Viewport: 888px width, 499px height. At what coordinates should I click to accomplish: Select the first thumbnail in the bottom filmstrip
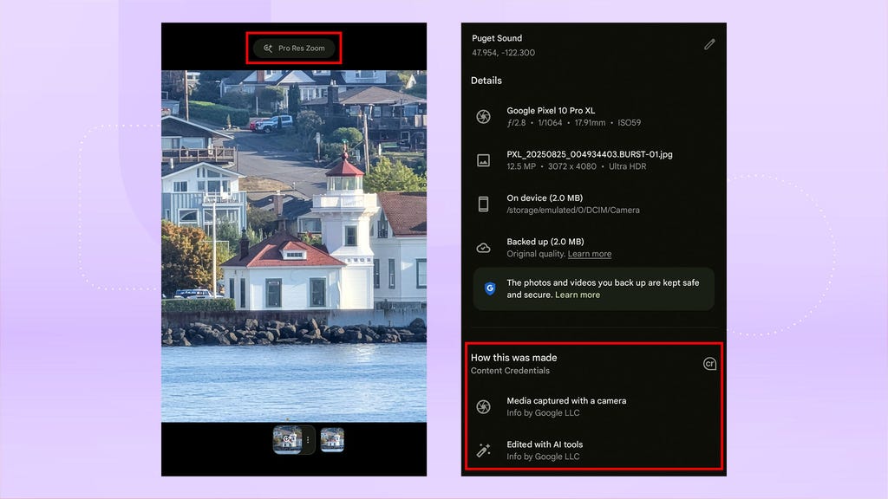coord(287,440)
